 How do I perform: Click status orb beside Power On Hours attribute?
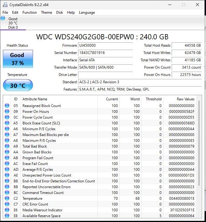pyautogui.click(x=7, y=111)
